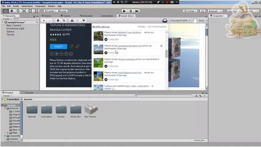Collapse the SampleScene hierarchy
This screenshot has height=147, width=261.
tap(3, 22)
